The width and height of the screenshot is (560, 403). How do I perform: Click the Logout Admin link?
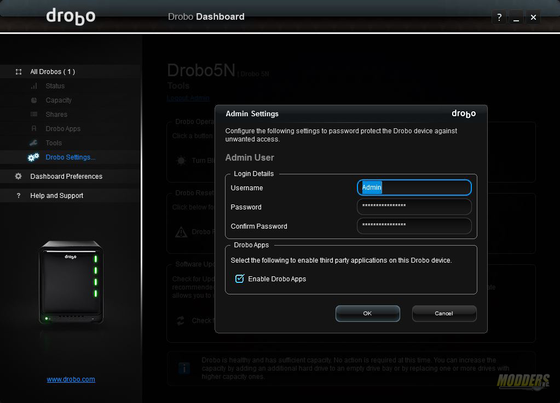tap(188, 98)
